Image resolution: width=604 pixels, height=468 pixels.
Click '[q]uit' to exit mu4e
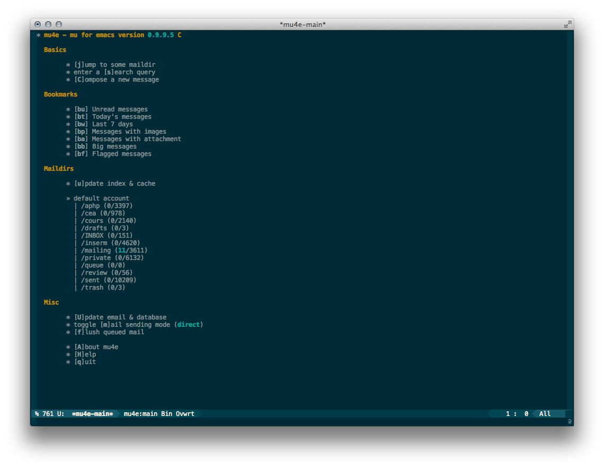[85, 361]
